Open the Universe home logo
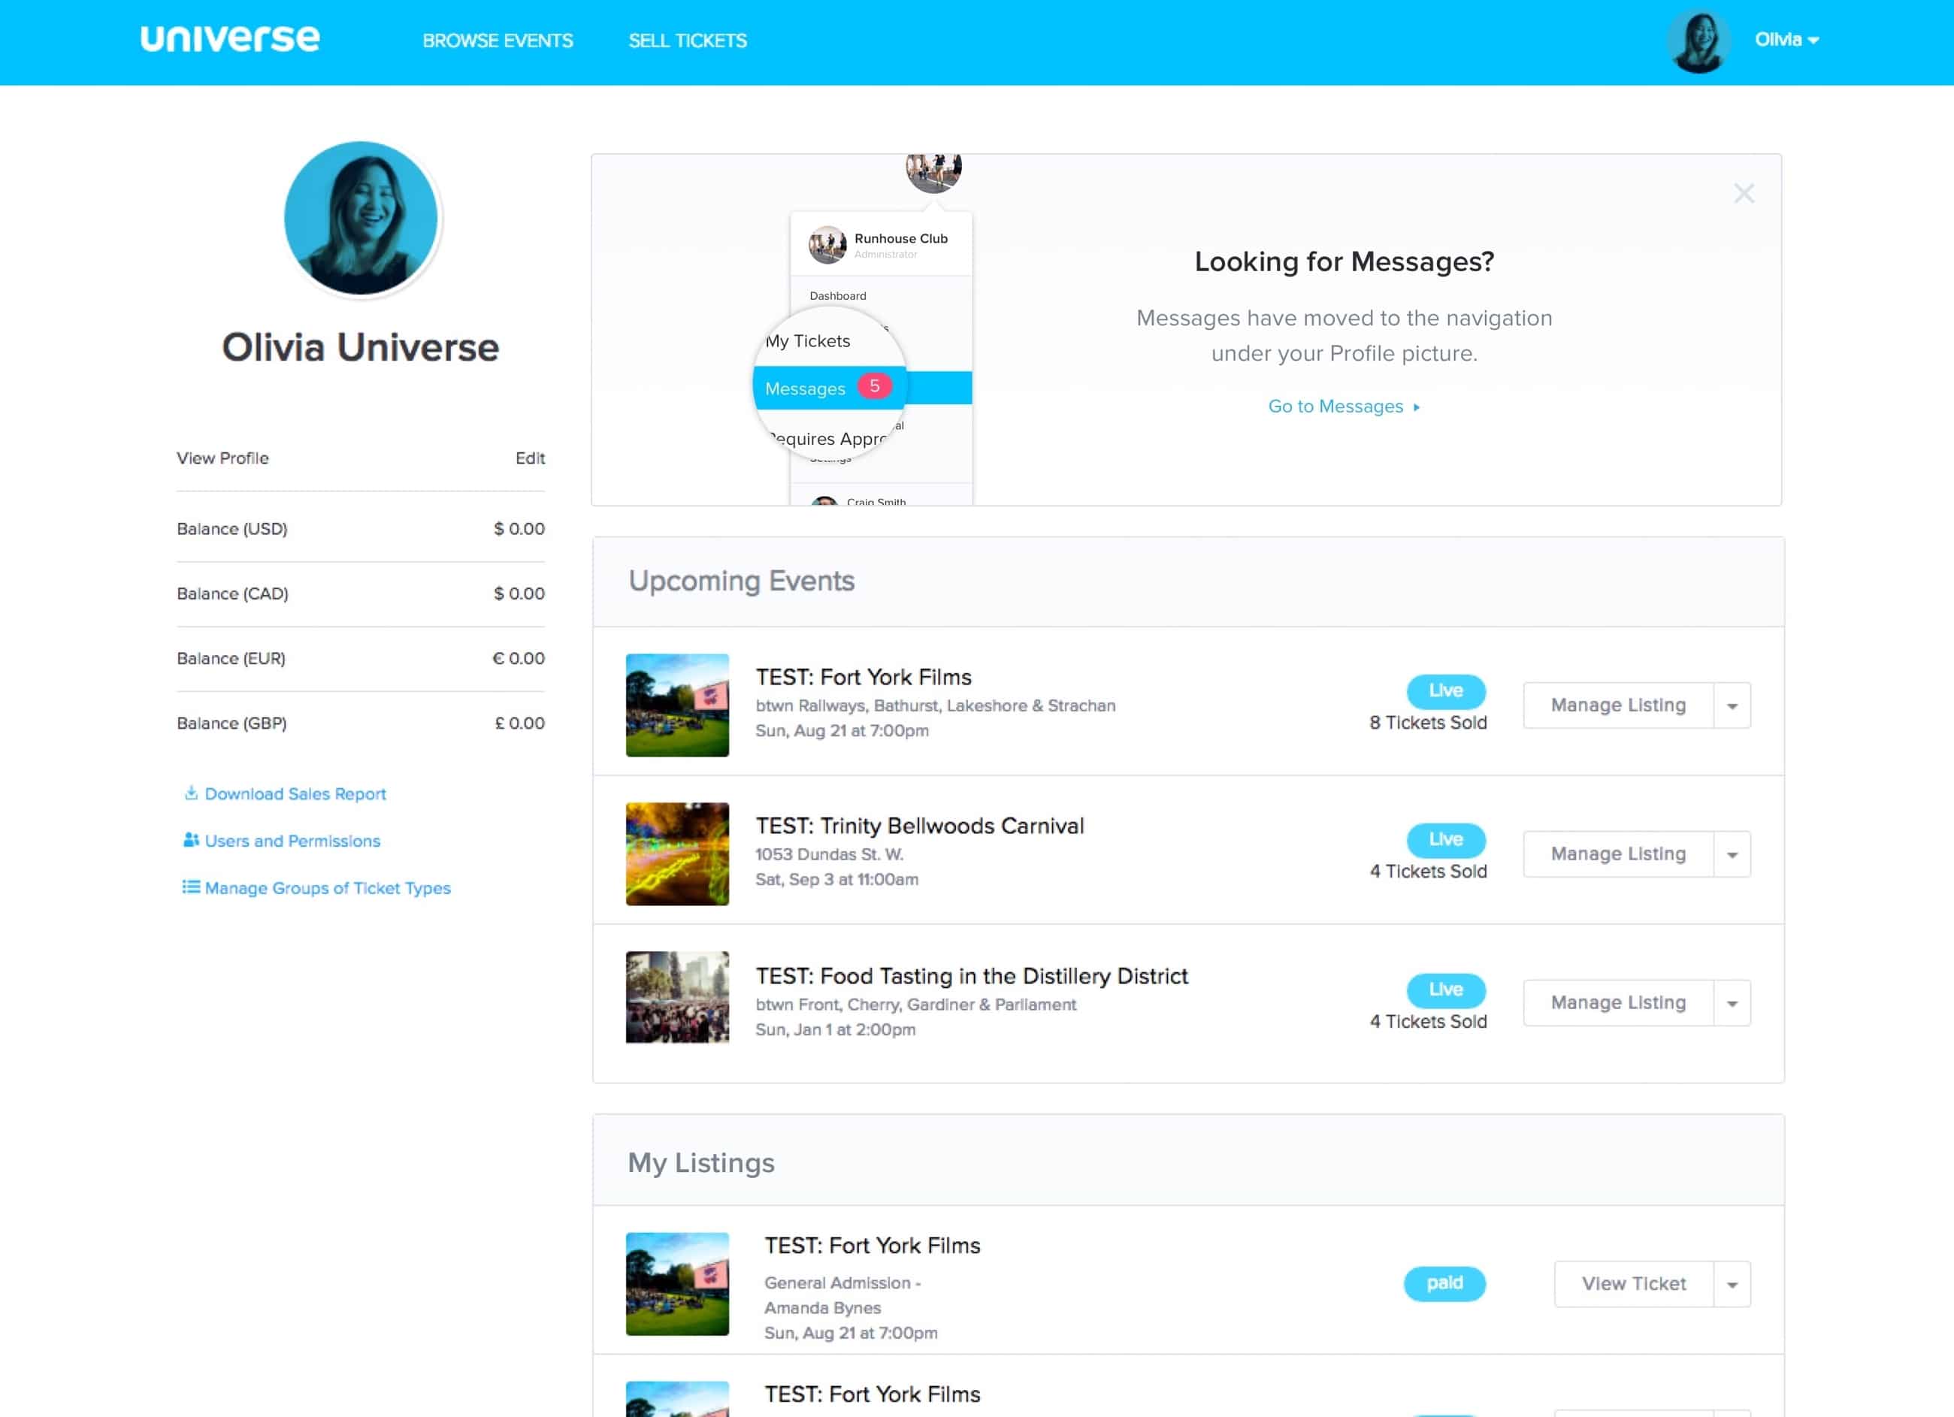This screenshot has width=1954, height=1417. (229, 38)
